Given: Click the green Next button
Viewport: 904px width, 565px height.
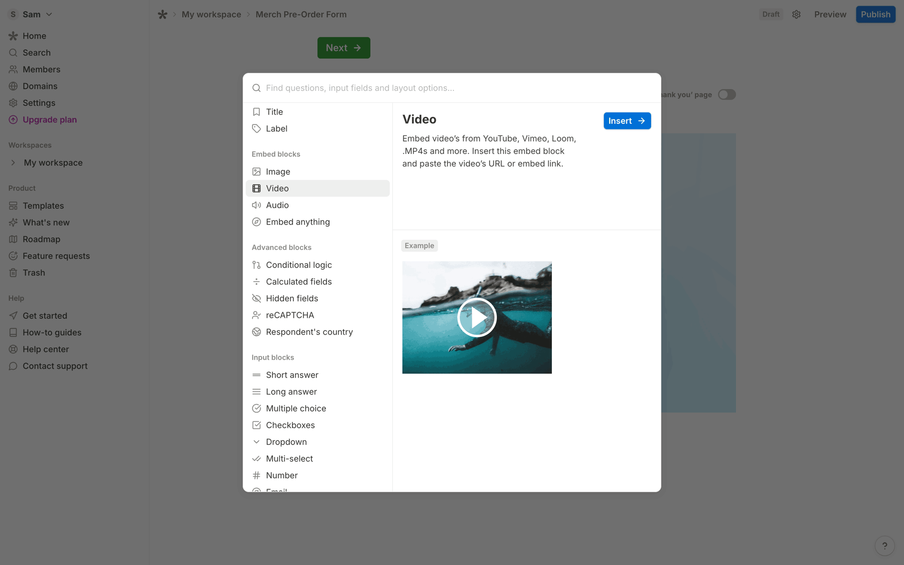Looking at the screenshot, I should (x=344, y=48).
